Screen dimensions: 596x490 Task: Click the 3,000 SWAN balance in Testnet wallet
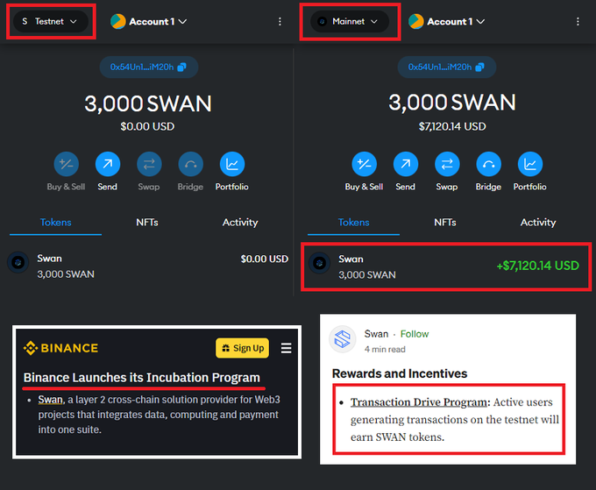(x=148, y=103)
